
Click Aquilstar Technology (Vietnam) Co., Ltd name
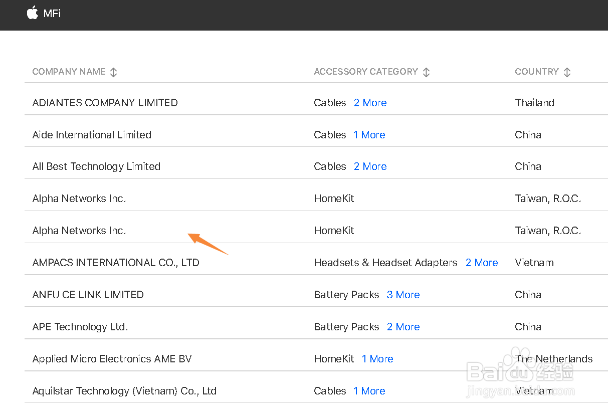tap(124, 391)
